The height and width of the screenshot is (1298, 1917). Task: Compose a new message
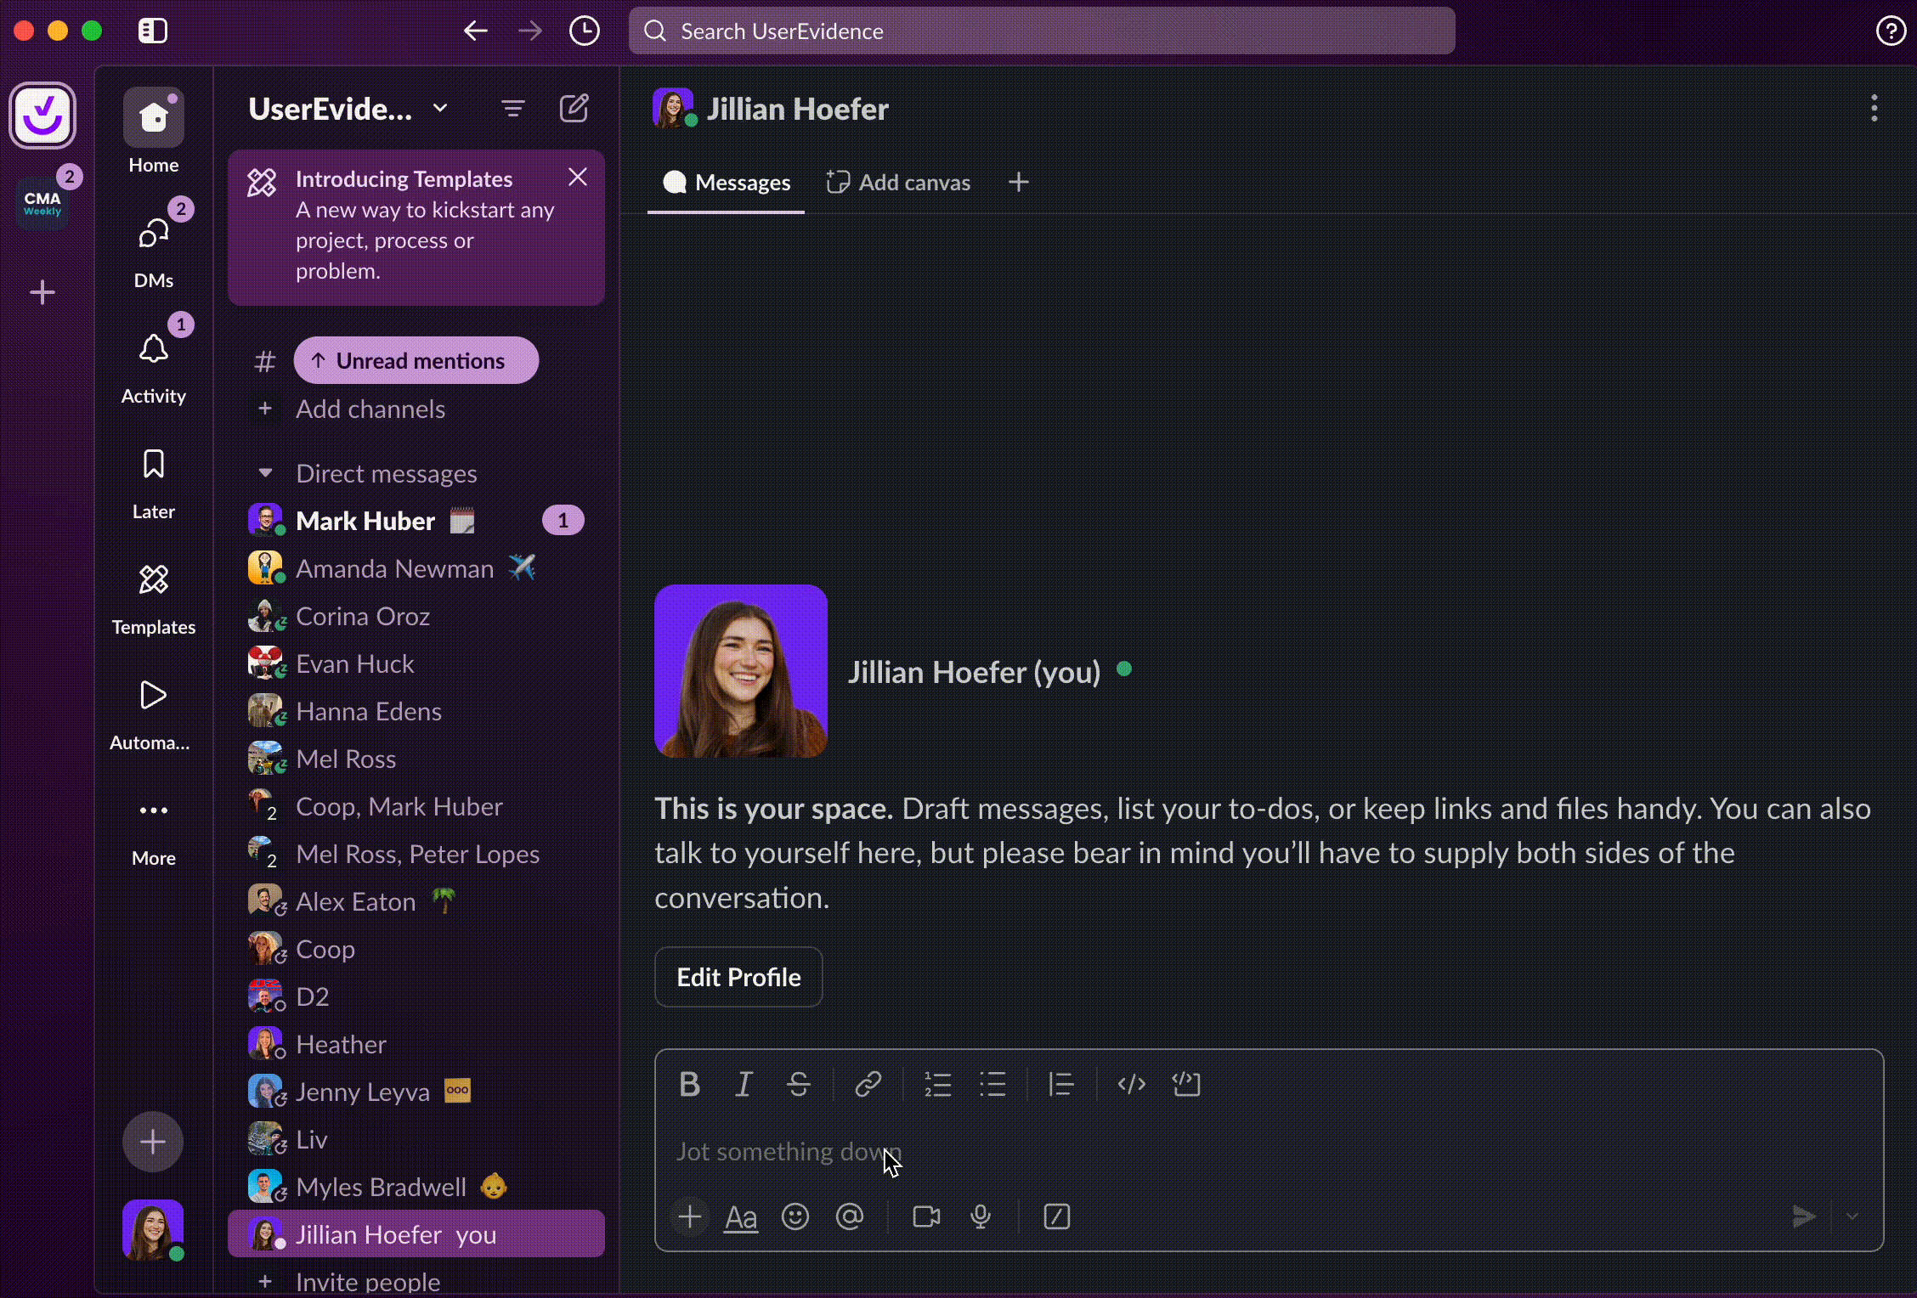point(574,109)
